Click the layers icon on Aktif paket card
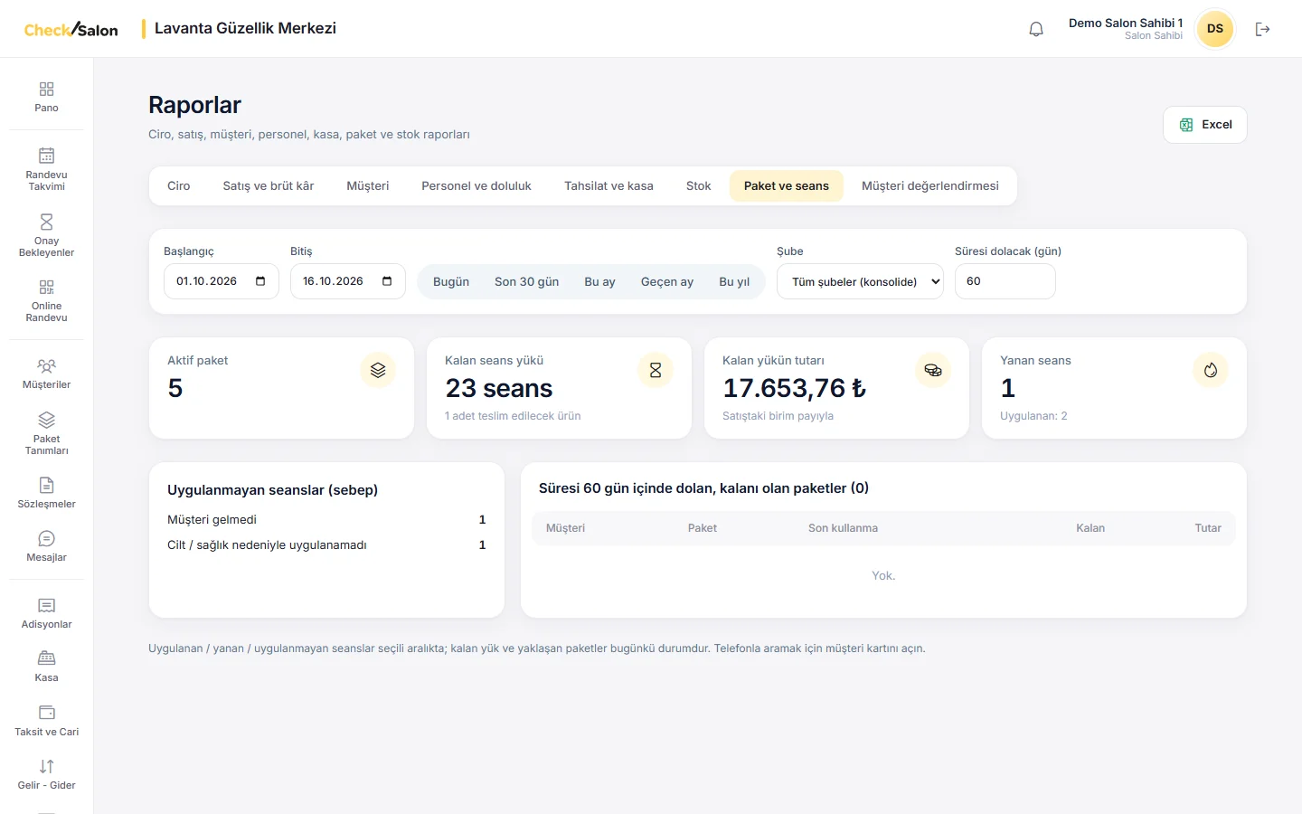1302x814 pixels. point(378,370)
